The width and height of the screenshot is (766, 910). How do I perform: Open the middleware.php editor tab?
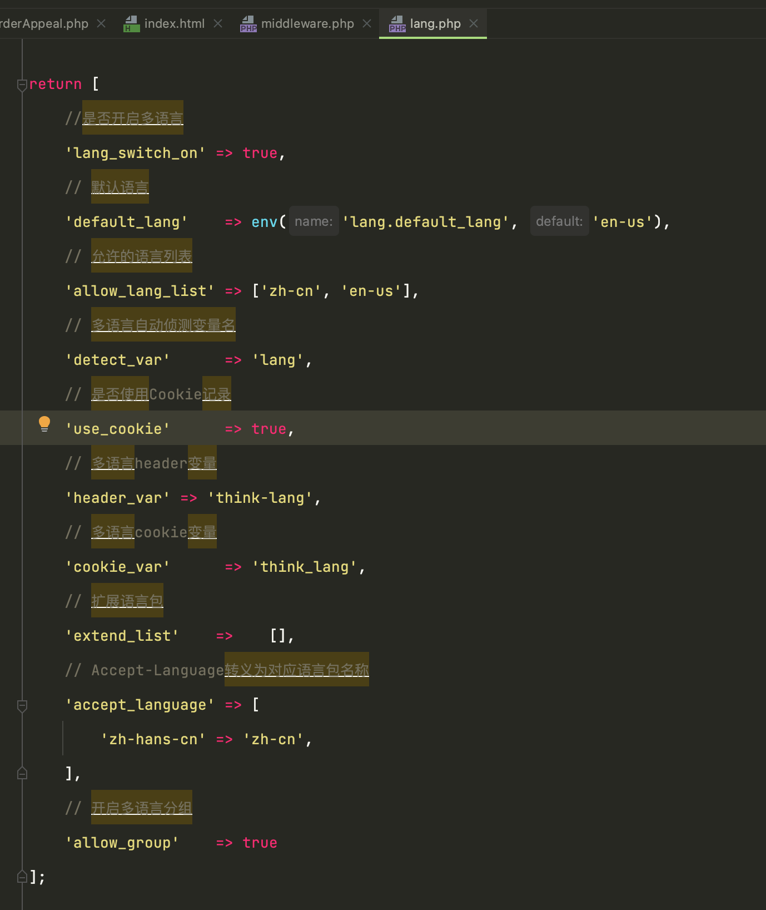tap(307, 23)
